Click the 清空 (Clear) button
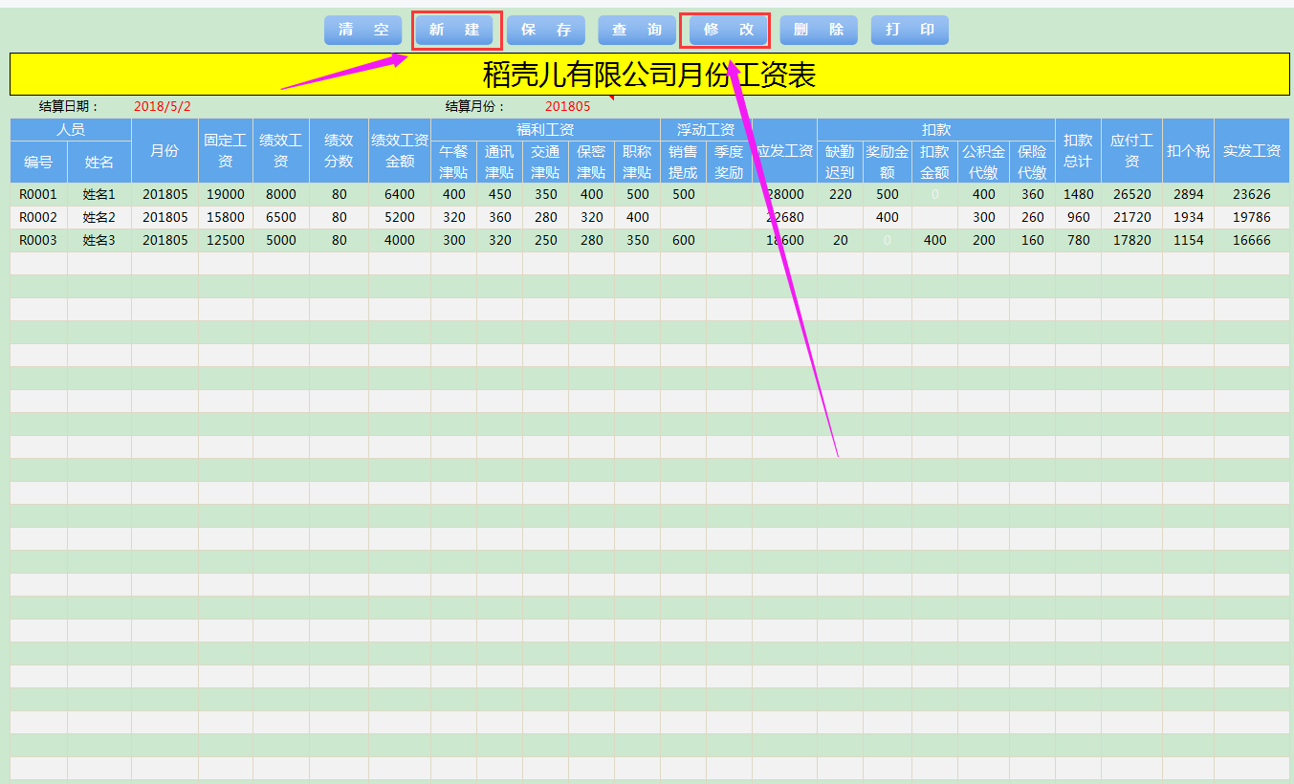Screen dimensions: 1294x784 (x=362, y=30)
